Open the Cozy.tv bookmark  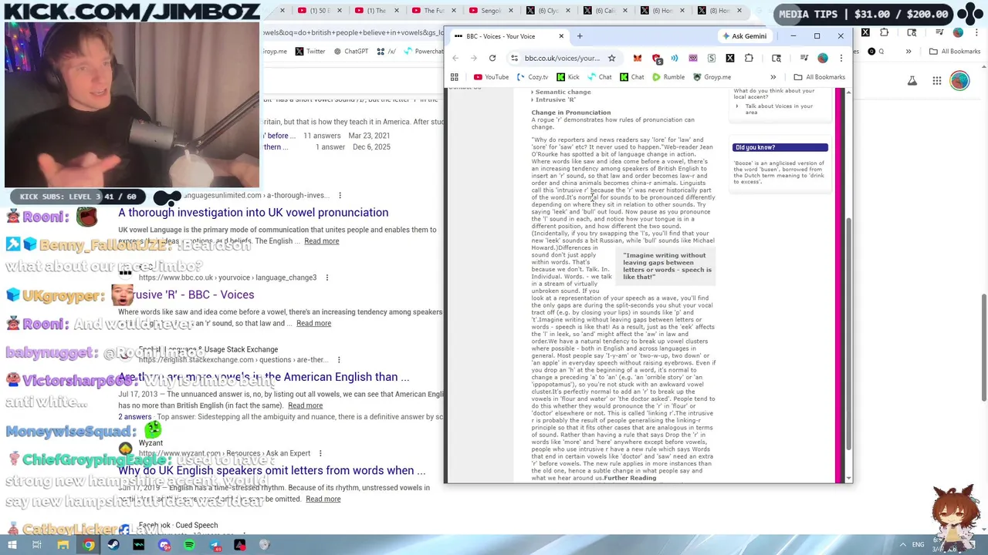click(533, 77)
